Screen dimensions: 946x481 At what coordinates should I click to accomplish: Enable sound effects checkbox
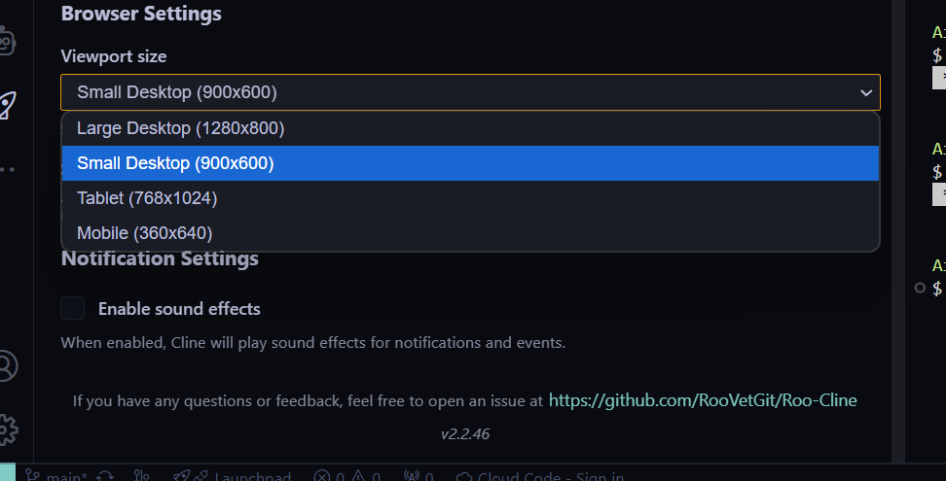coord(73,309)
